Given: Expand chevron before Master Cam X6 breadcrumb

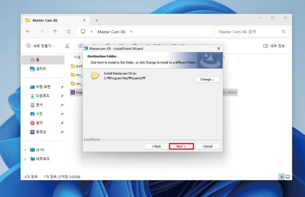Looking at the screenshot, I should coord(92,32).
